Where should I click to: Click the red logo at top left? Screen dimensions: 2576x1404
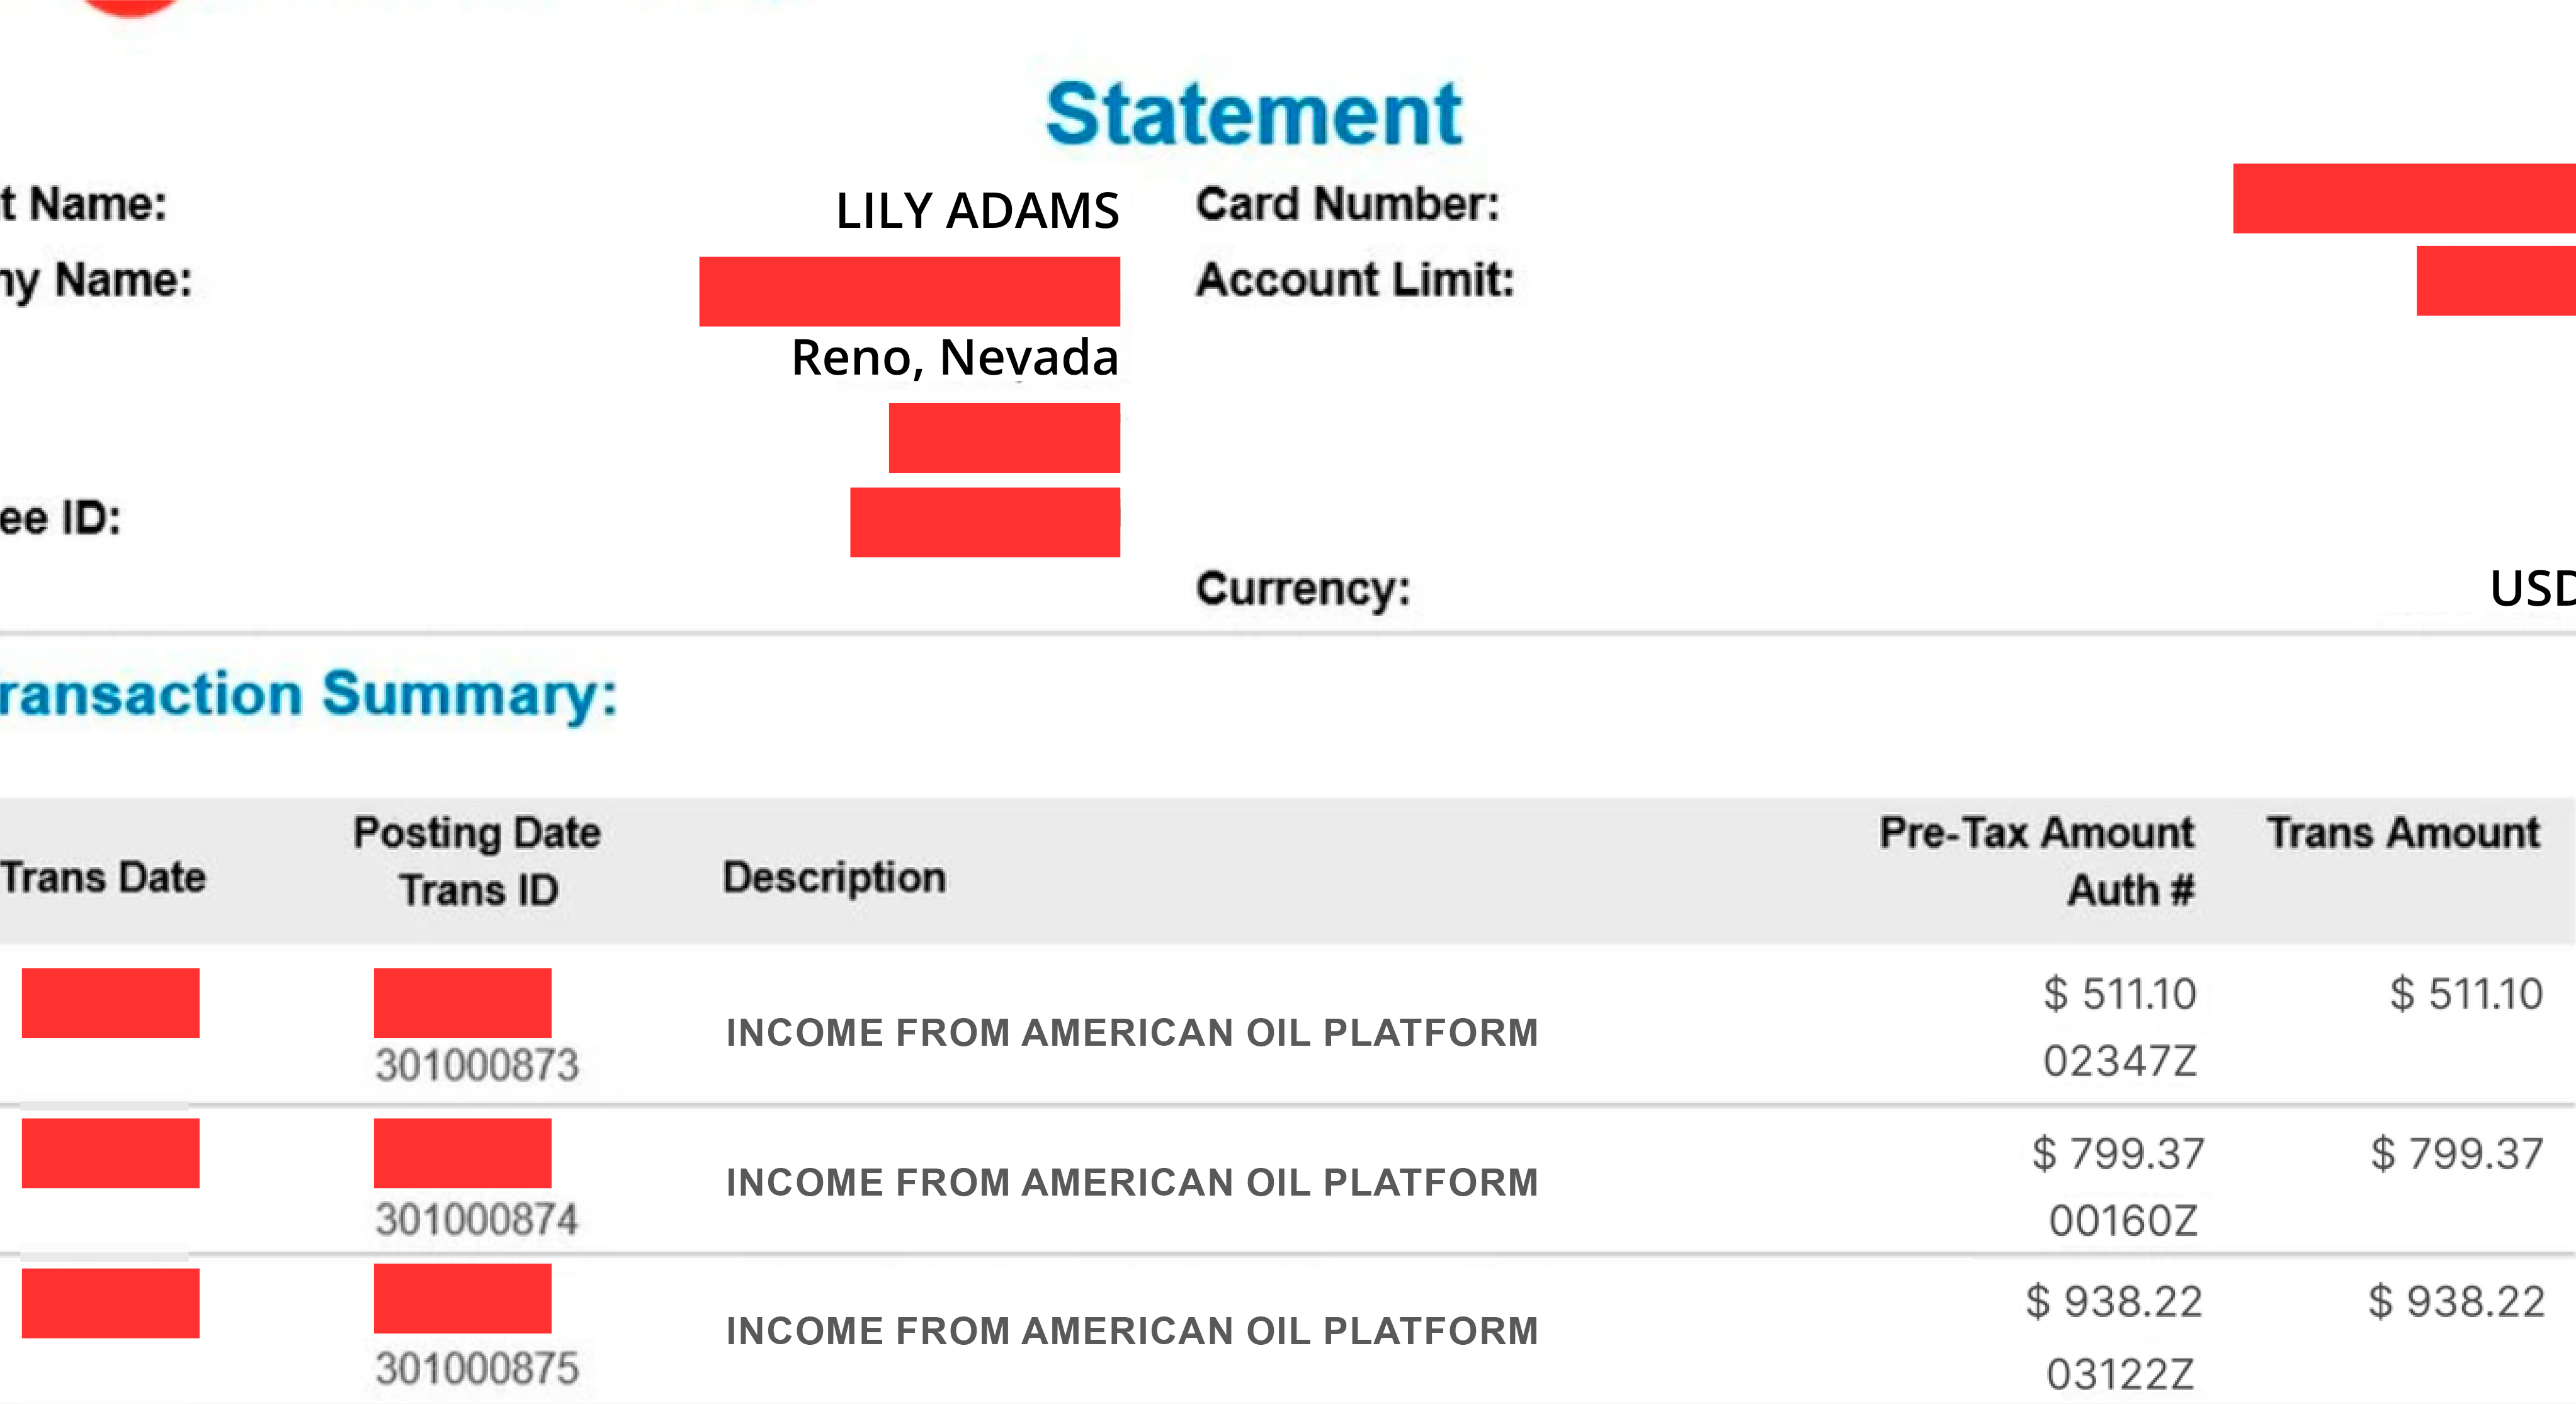(x=130, y=6)
